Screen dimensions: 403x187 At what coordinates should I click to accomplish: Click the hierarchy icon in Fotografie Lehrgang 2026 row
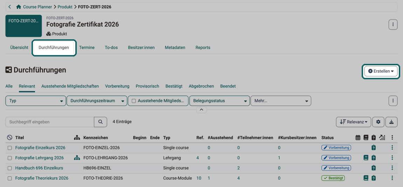pyautogui.click(x=76, y=158)
